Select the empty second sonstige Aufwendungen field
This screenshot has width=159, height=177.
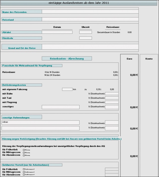pyautogui.click(x=40, y=128)
